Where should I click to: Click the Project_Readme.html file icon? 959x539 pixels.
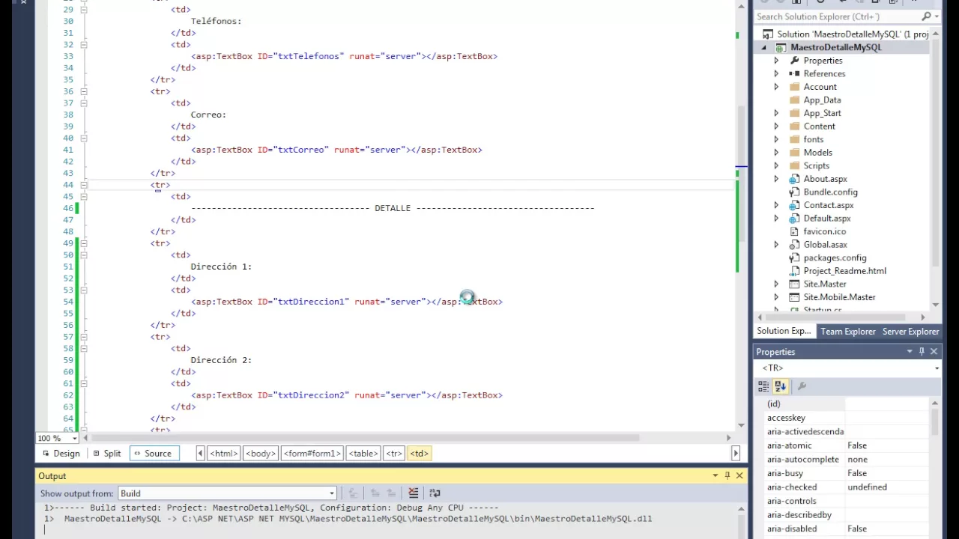point(794,271)
